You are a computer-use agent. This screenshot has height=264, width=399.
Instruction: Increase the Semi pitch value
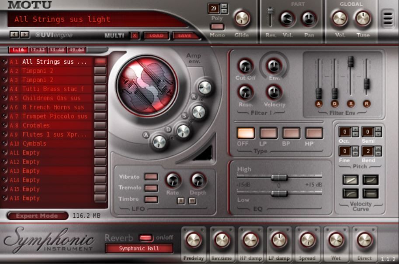[x=378, y=129]
